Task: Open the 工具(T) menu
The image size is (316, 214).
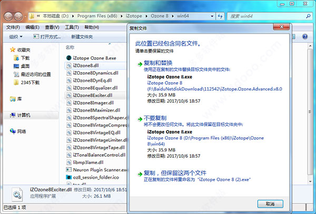Action: point(72,27)
